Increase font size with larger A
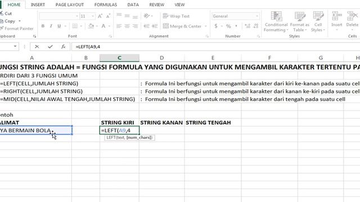This screenshot has height=202, width=360. click(x=100, y=16)
